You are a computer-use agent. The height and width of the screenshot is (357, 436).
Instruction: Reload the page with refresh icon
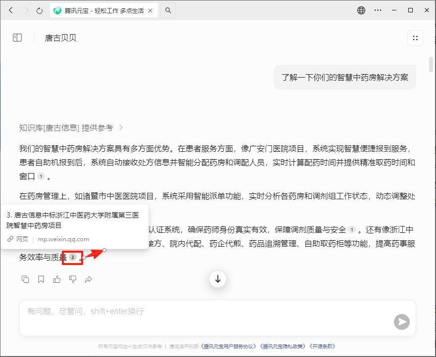click(40, 10)
